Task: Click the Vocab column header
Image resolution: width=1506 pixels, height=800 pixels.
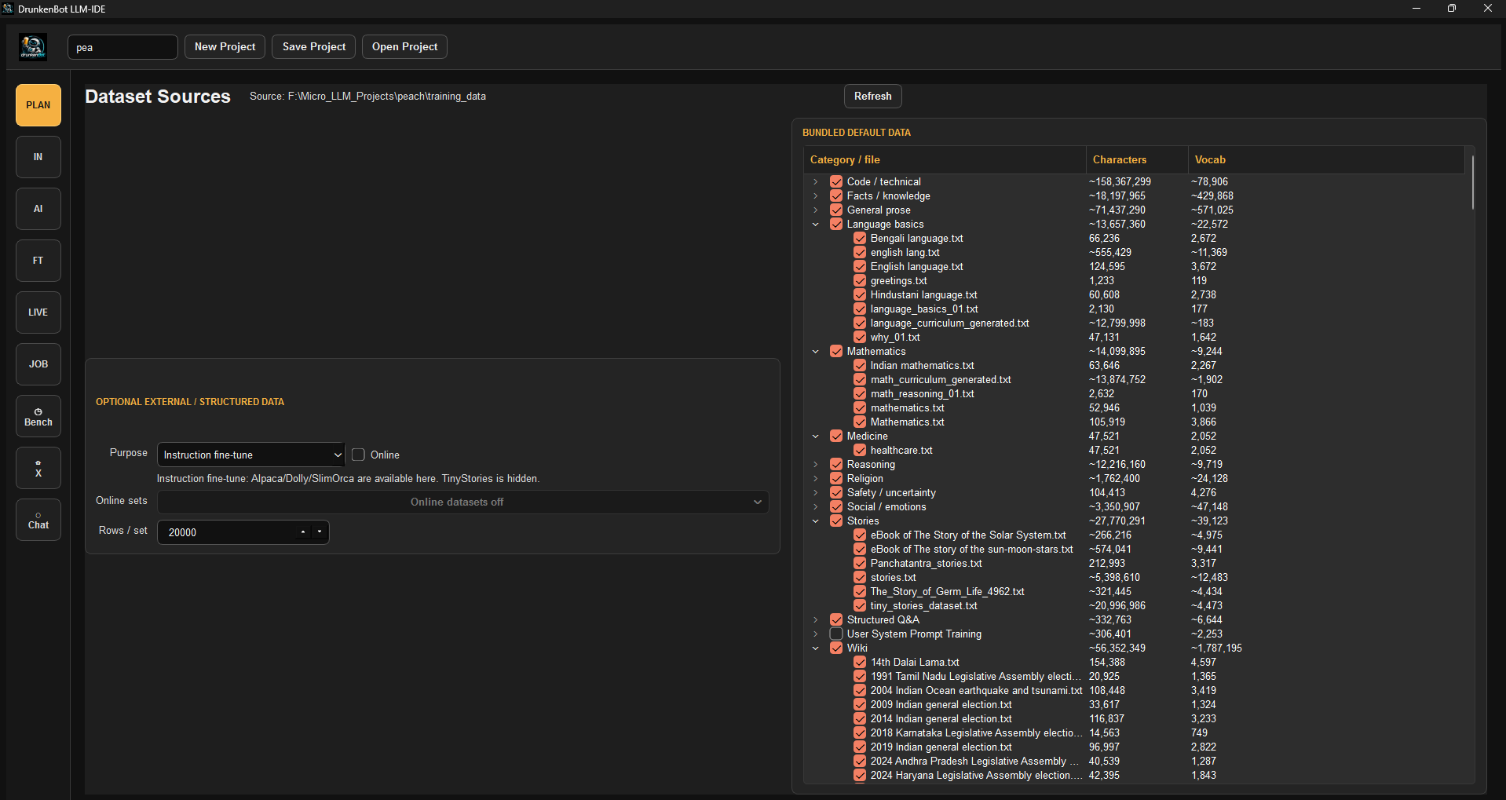Action: [1325, 159]
